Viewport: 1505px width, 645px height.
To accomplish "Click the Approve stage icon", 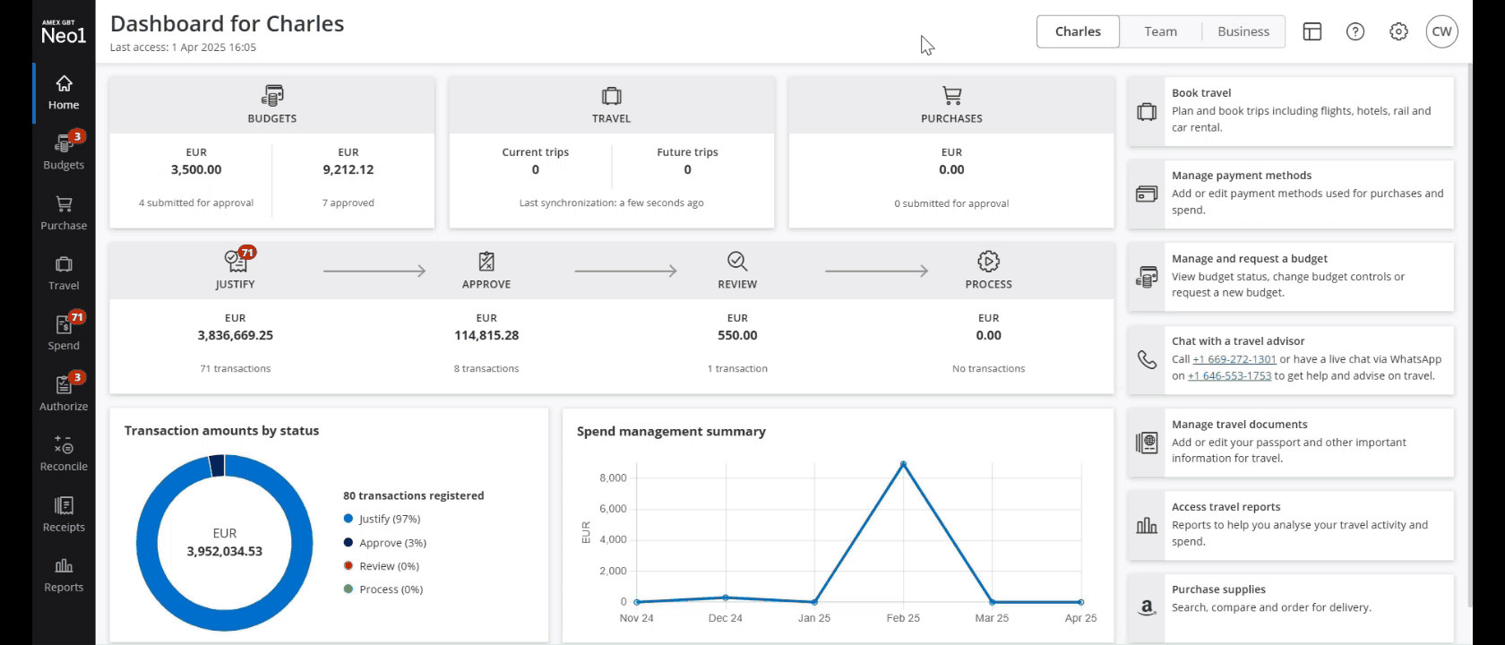I will pos(486,261).
